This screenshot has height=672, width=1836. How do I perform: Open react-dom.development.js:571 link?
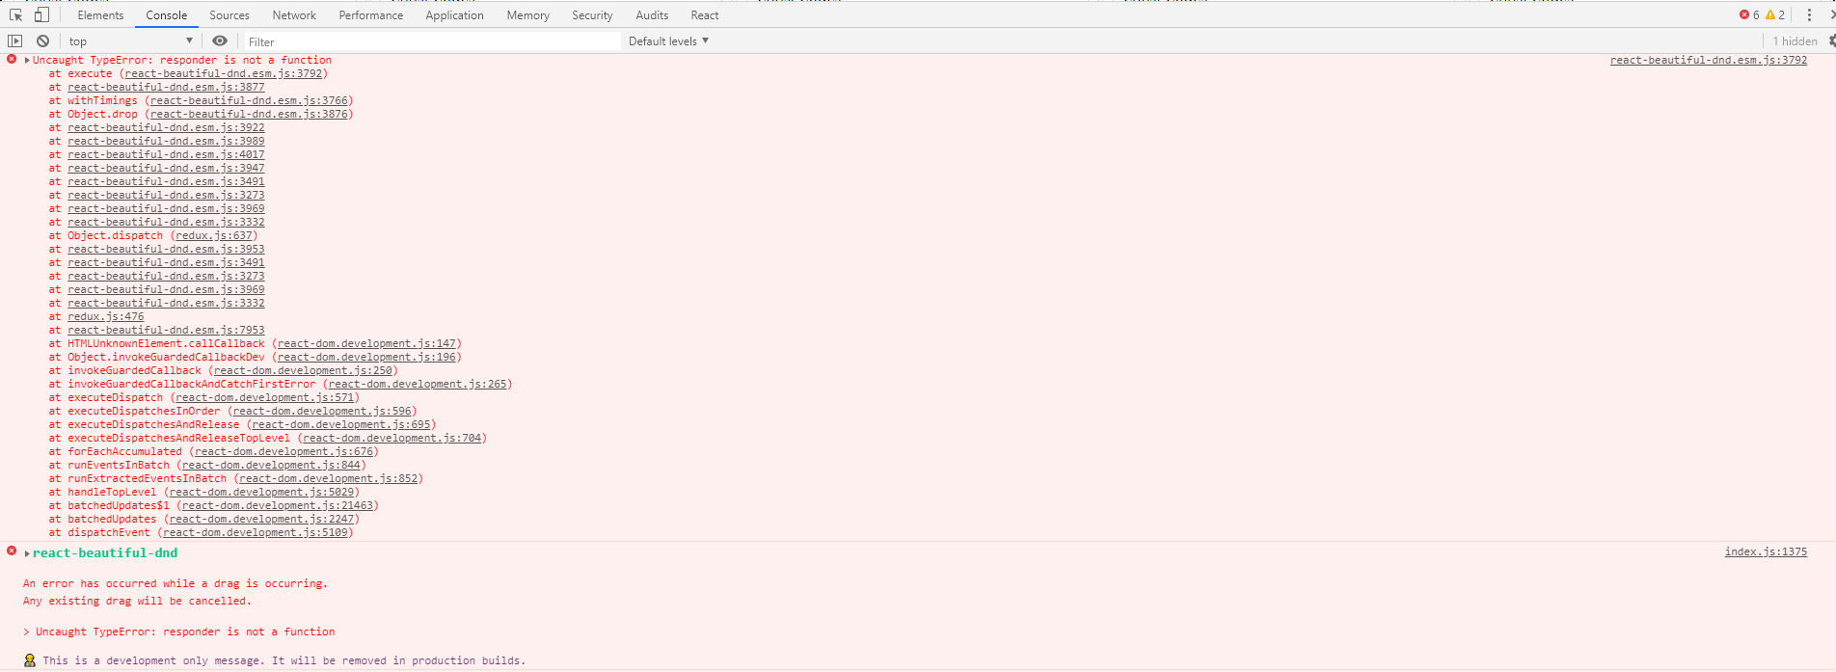tap(265, 397)
